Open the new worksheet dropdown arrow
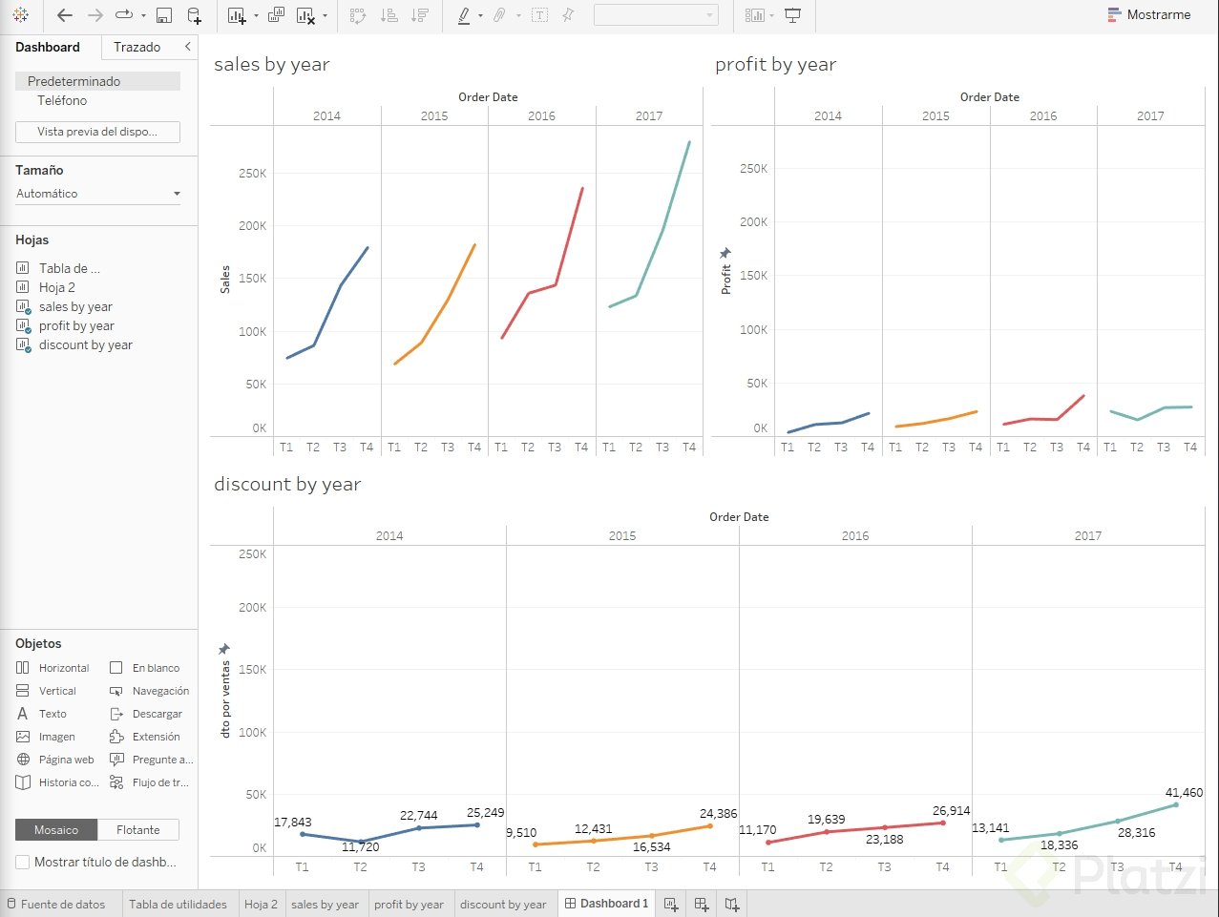This screenshot has width=1219, height=917. pos(256,16)
